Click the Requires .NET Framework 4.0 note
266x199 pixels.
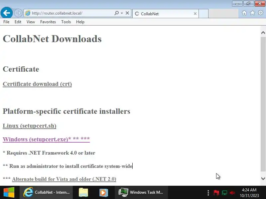point(49,153)
